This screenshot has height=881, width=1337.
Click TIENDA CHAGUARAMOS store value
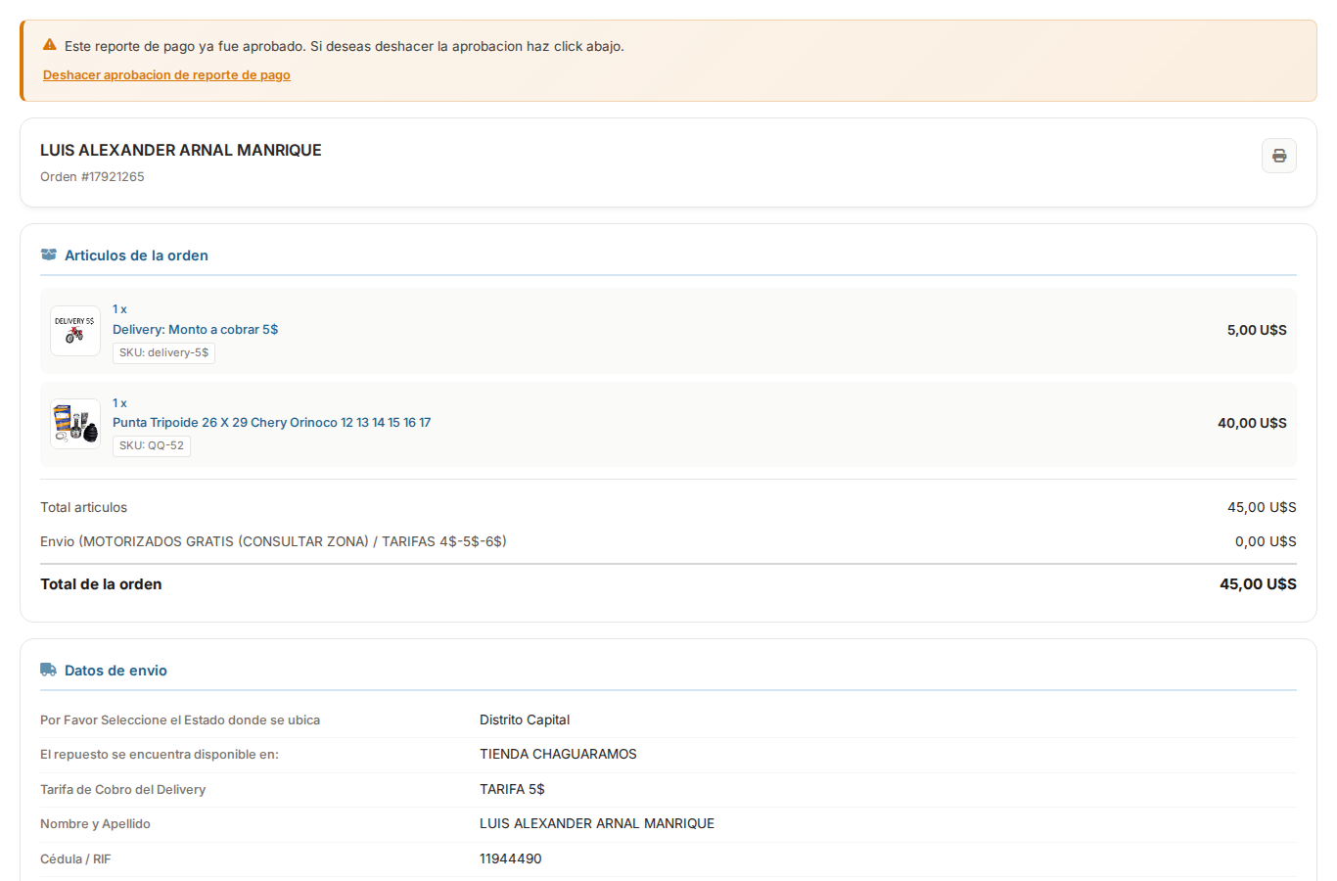click(x=558, y=754)
